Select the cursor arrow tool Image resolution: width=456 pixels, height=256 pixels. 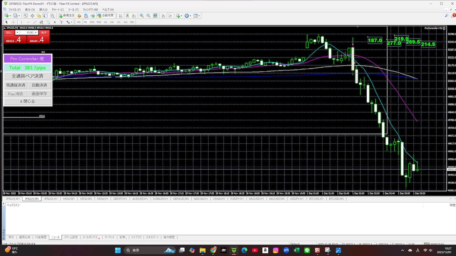pos(6,22)
